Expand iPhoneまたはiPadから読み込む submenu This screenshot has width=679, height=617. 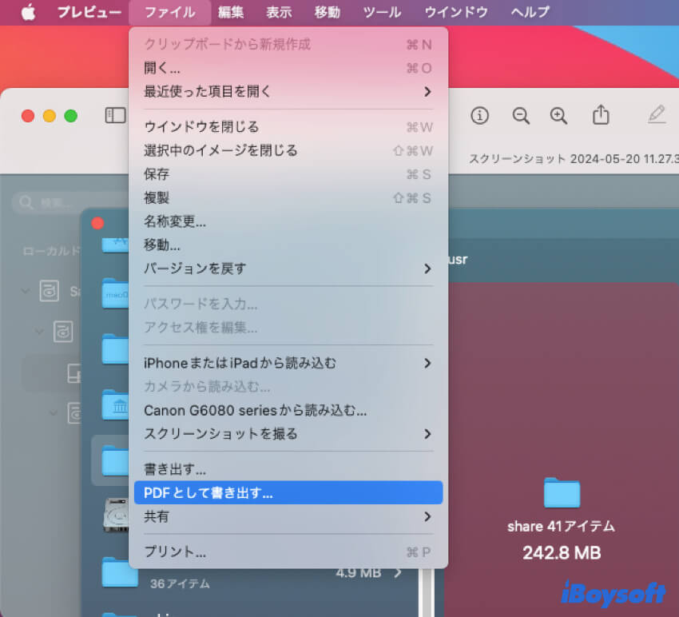288,363
